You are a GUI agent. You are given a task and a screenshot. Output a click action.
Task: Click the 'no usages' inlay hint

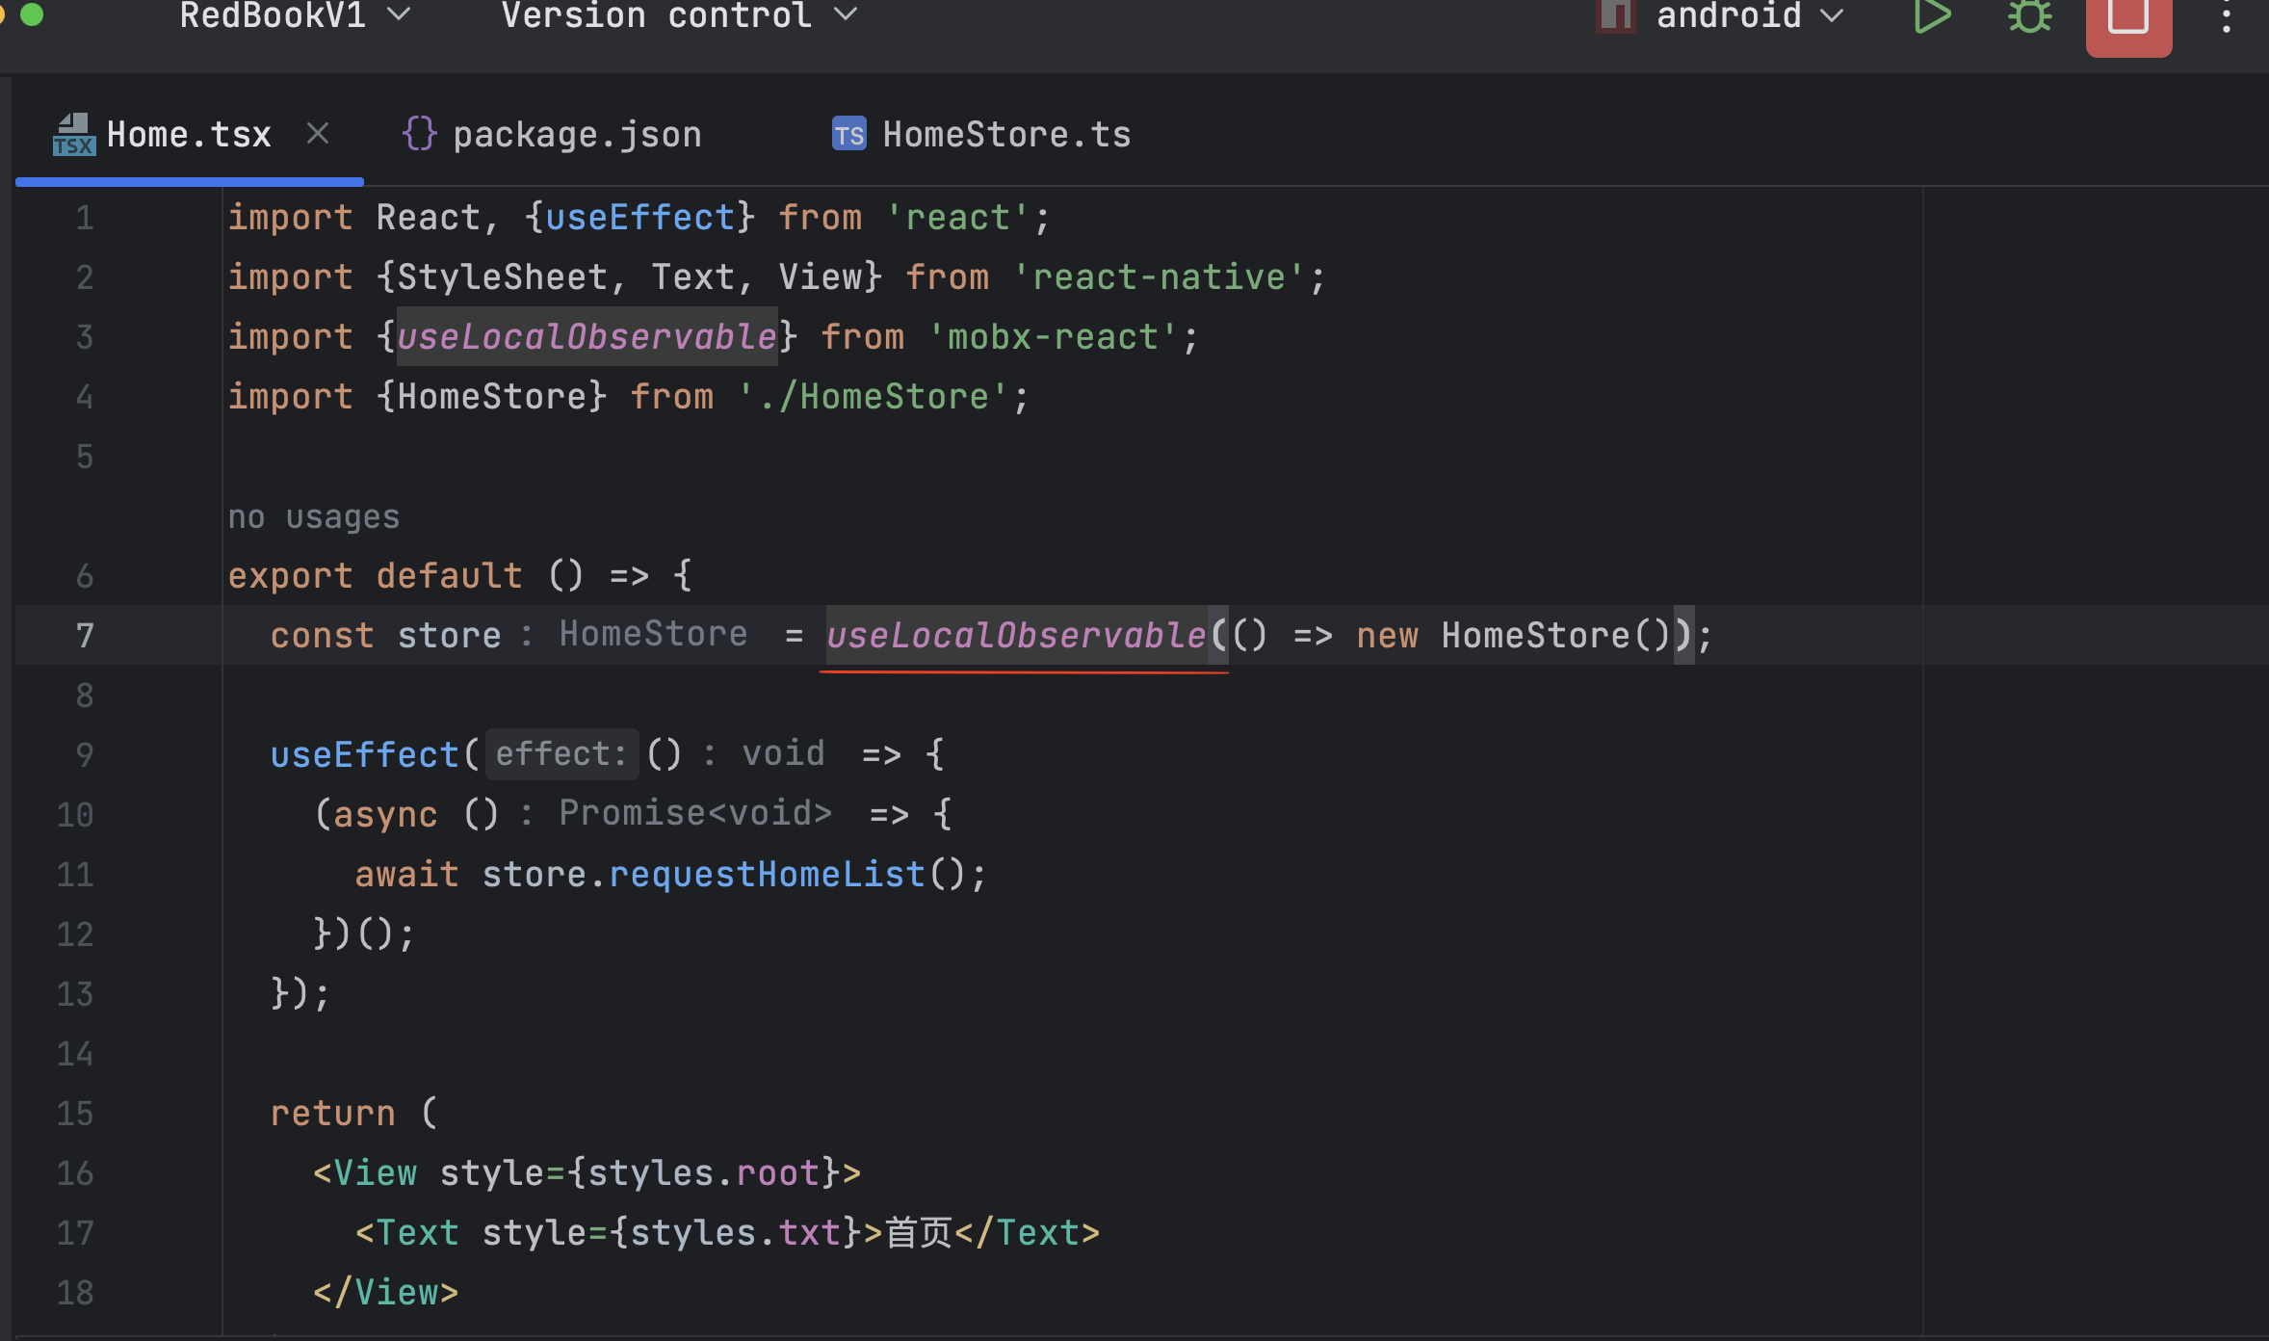tap(313, 516)
